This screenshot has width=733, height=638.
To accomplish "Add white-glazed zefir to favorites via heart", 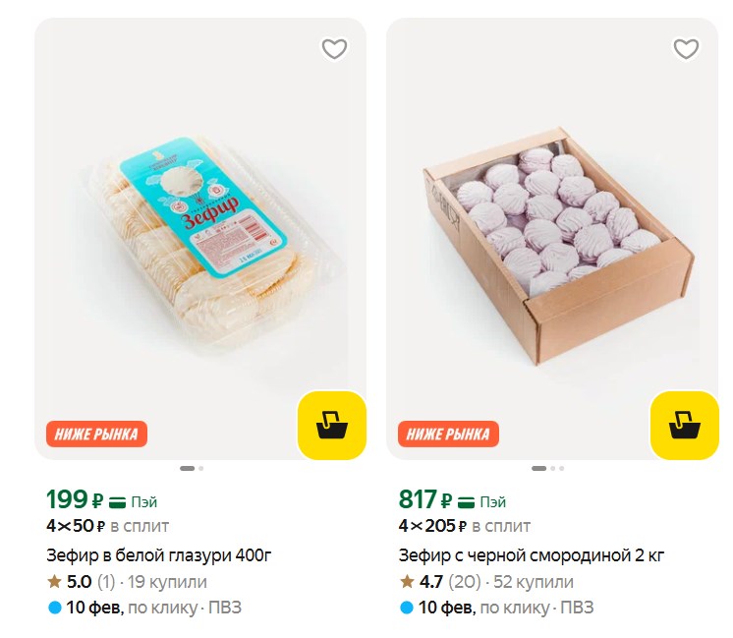I will point(334,48).
